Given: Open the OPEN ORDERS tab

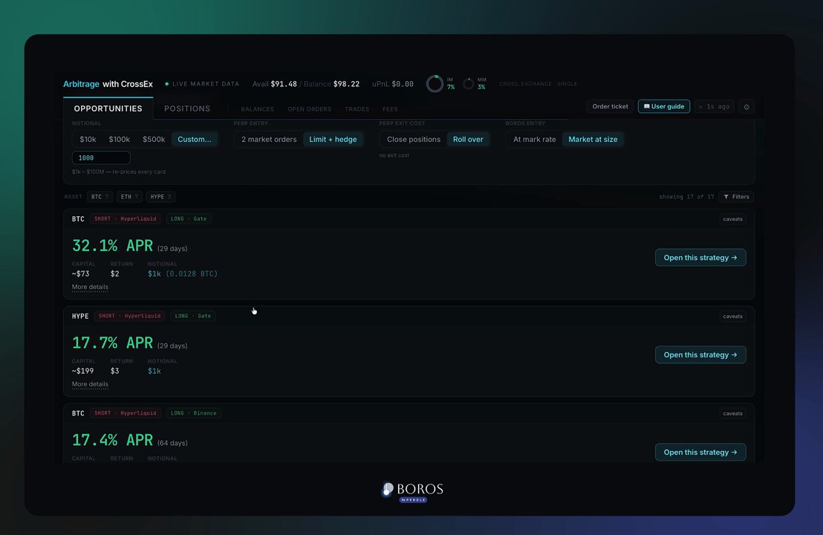Looking at the screenshot, I should [309, 109].
